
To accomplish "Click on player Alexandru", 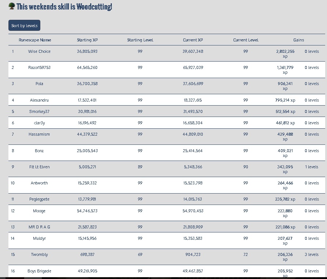I will point(39,100).
